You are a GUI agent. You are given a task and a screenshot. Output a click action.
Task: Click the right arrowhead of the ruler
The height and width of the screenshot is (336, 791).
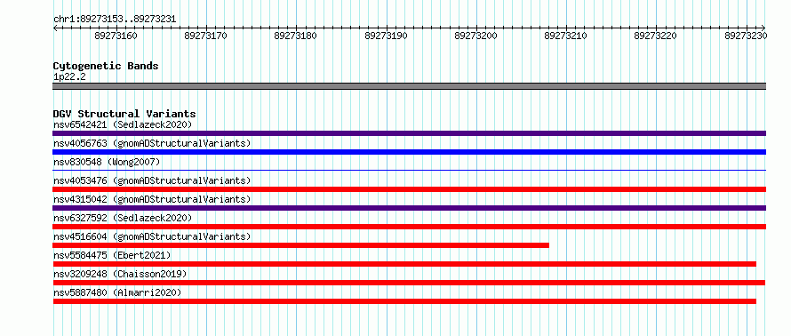point(763,28)
